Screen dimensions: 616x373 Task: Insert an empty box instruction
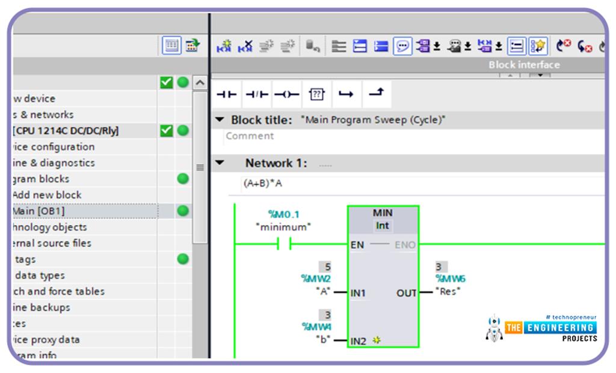pyautogui.click(x=317, y=94)
